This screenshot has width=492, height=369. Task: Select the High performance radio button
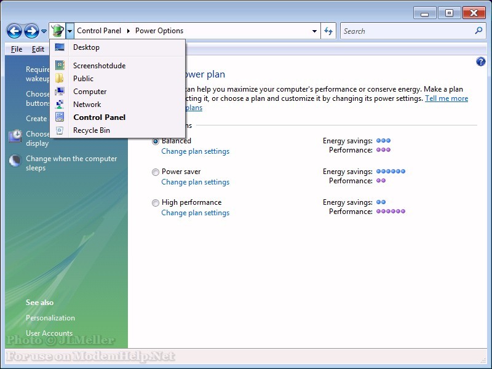[156, 203]
